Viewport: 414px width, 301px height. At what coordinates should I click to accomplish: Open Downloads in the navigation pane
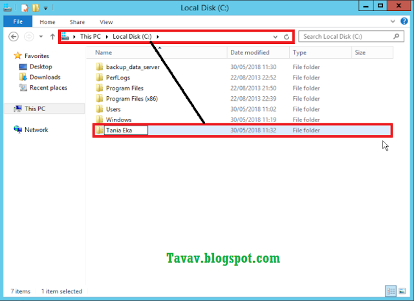point(45,77)
